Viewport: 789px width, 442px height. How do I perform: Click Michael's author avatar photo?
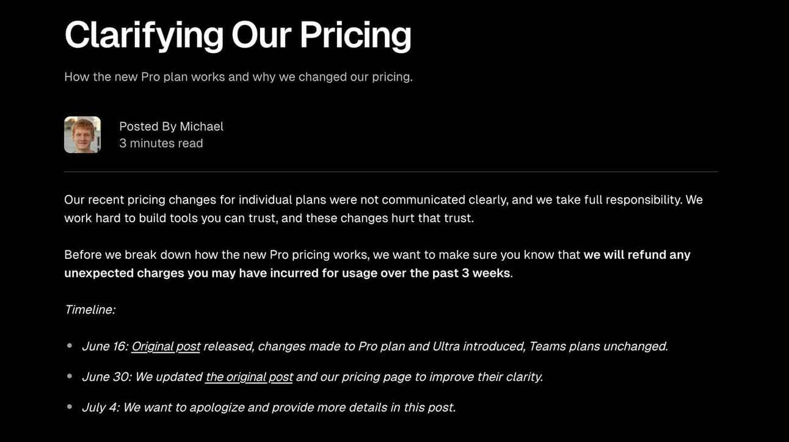[x=82, y=135]
